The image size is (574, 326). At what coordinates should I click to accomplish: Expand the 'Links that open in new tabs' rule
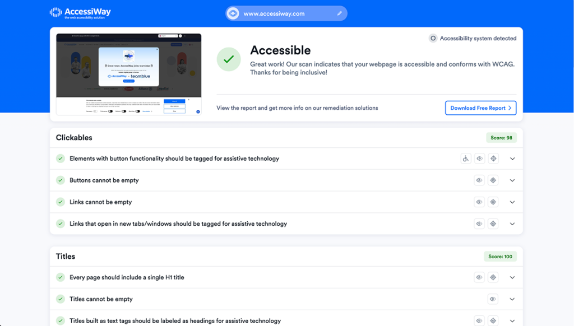coord(512,223)
